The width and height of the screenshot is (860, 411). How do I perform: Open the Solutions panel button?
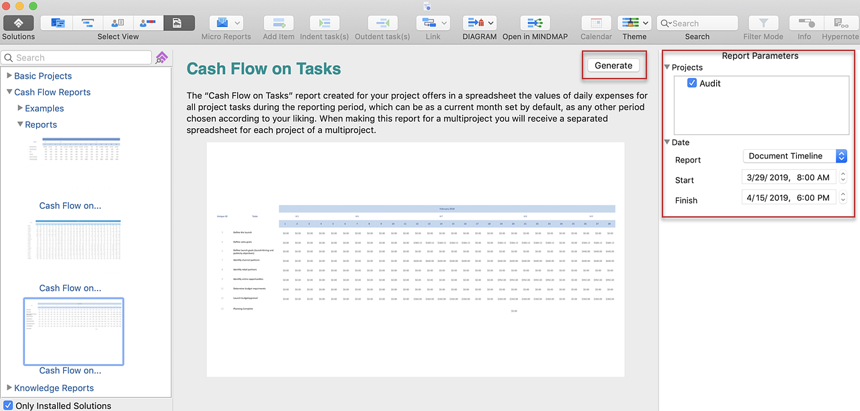(18, 23)
